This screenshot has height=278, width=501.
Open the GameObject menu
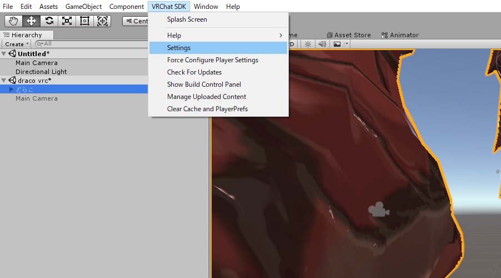[x=83, y=7]
